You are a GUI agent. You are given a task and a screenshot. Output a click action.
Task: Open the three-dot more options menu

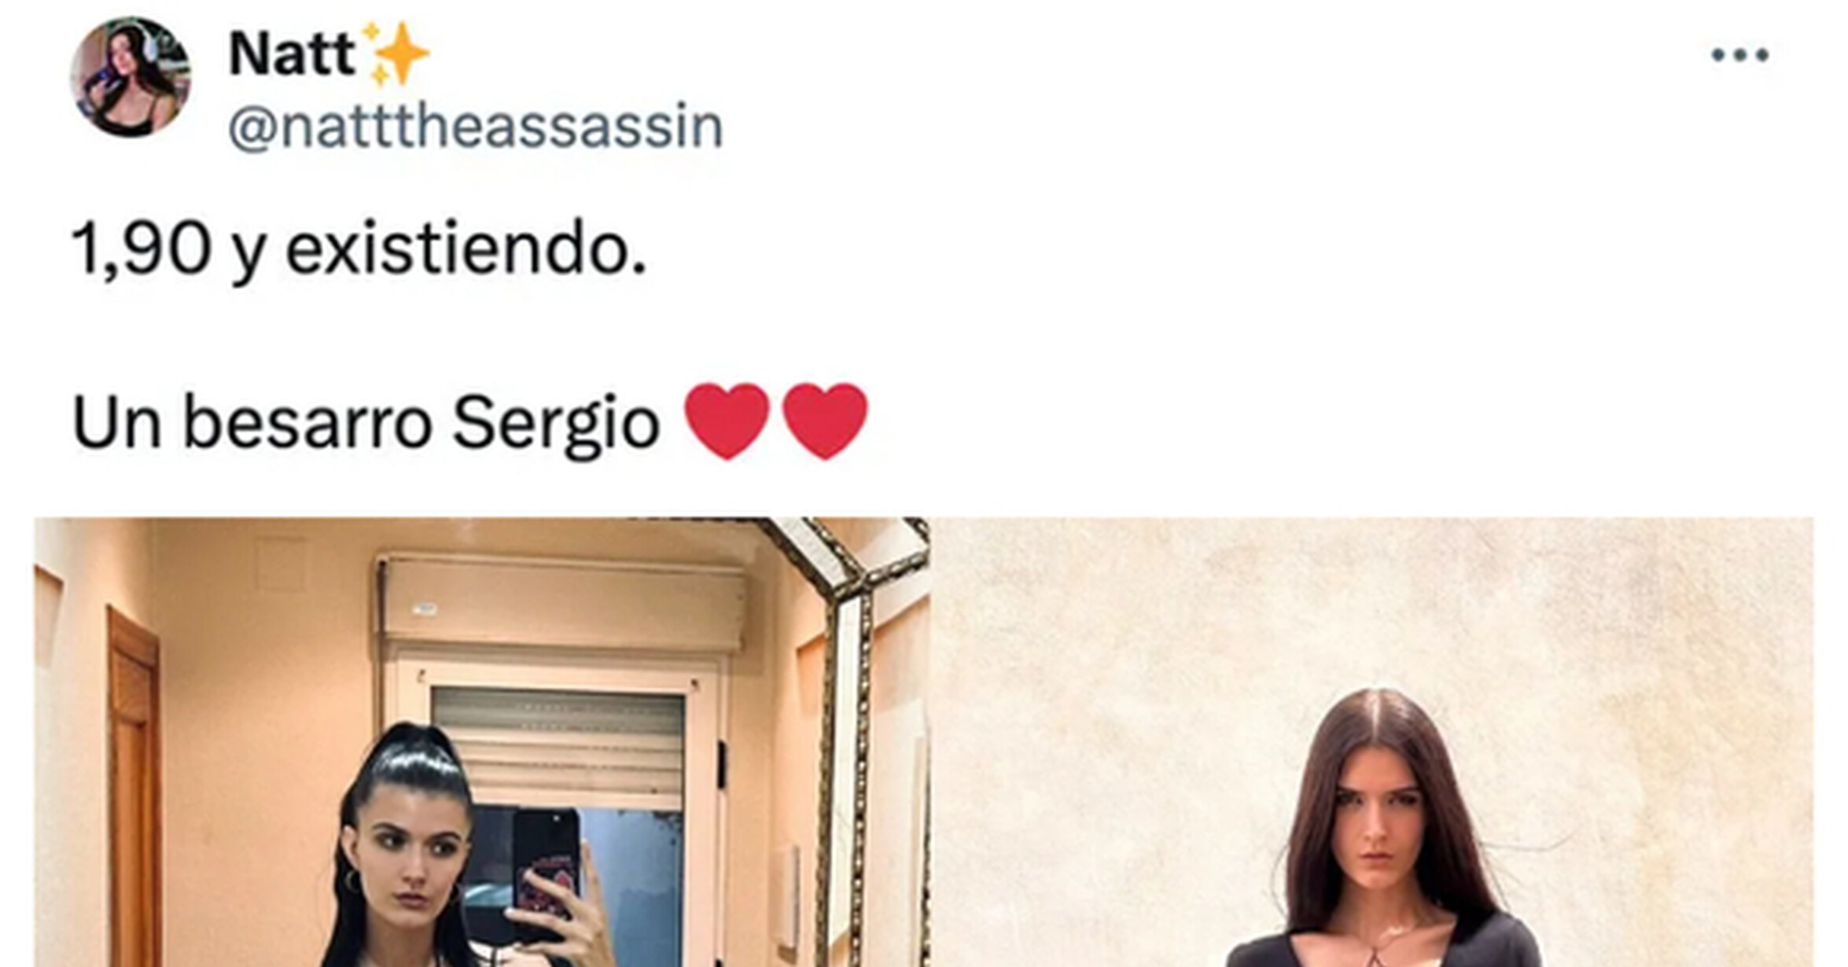click(1739, 55)
